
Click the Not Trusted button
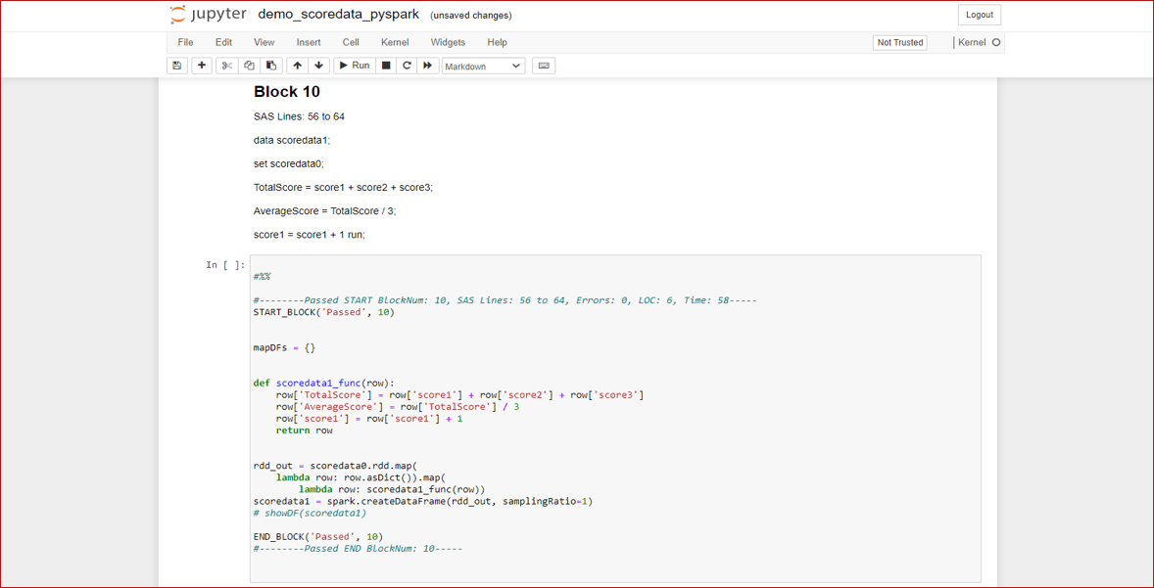[x=899, y=43]
